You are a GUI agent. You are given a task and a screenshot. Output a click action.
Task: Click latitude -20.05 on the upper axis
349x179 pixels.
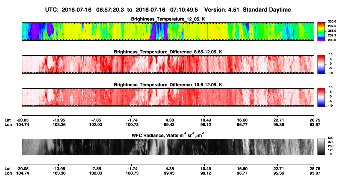(x=22, y=120)
